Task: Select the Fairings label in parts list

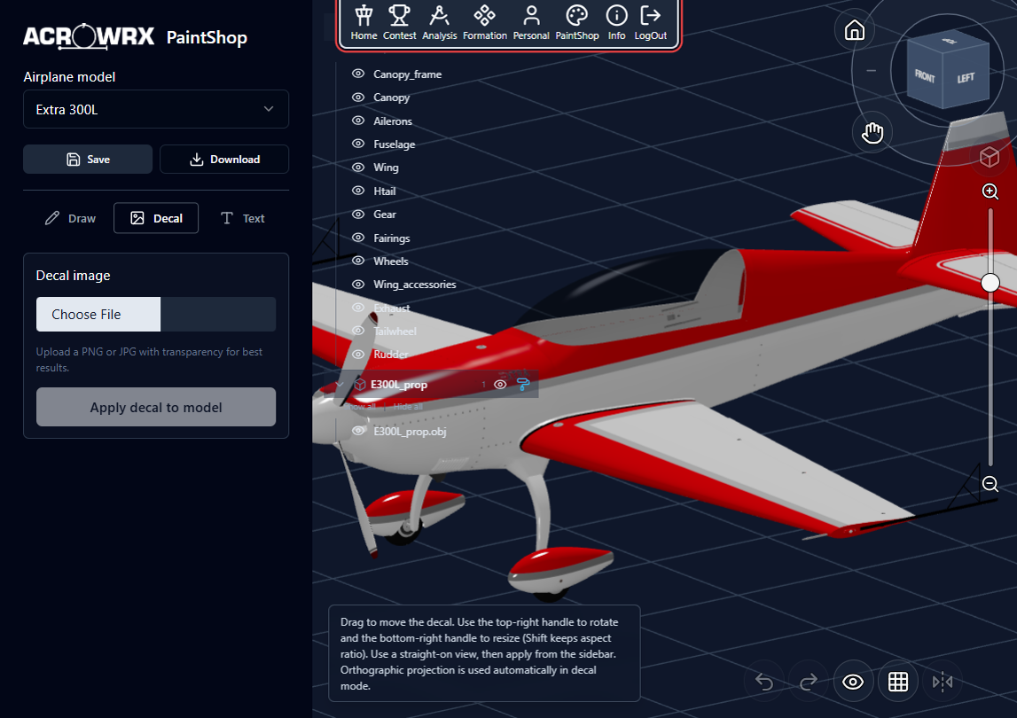Action: 392,238
